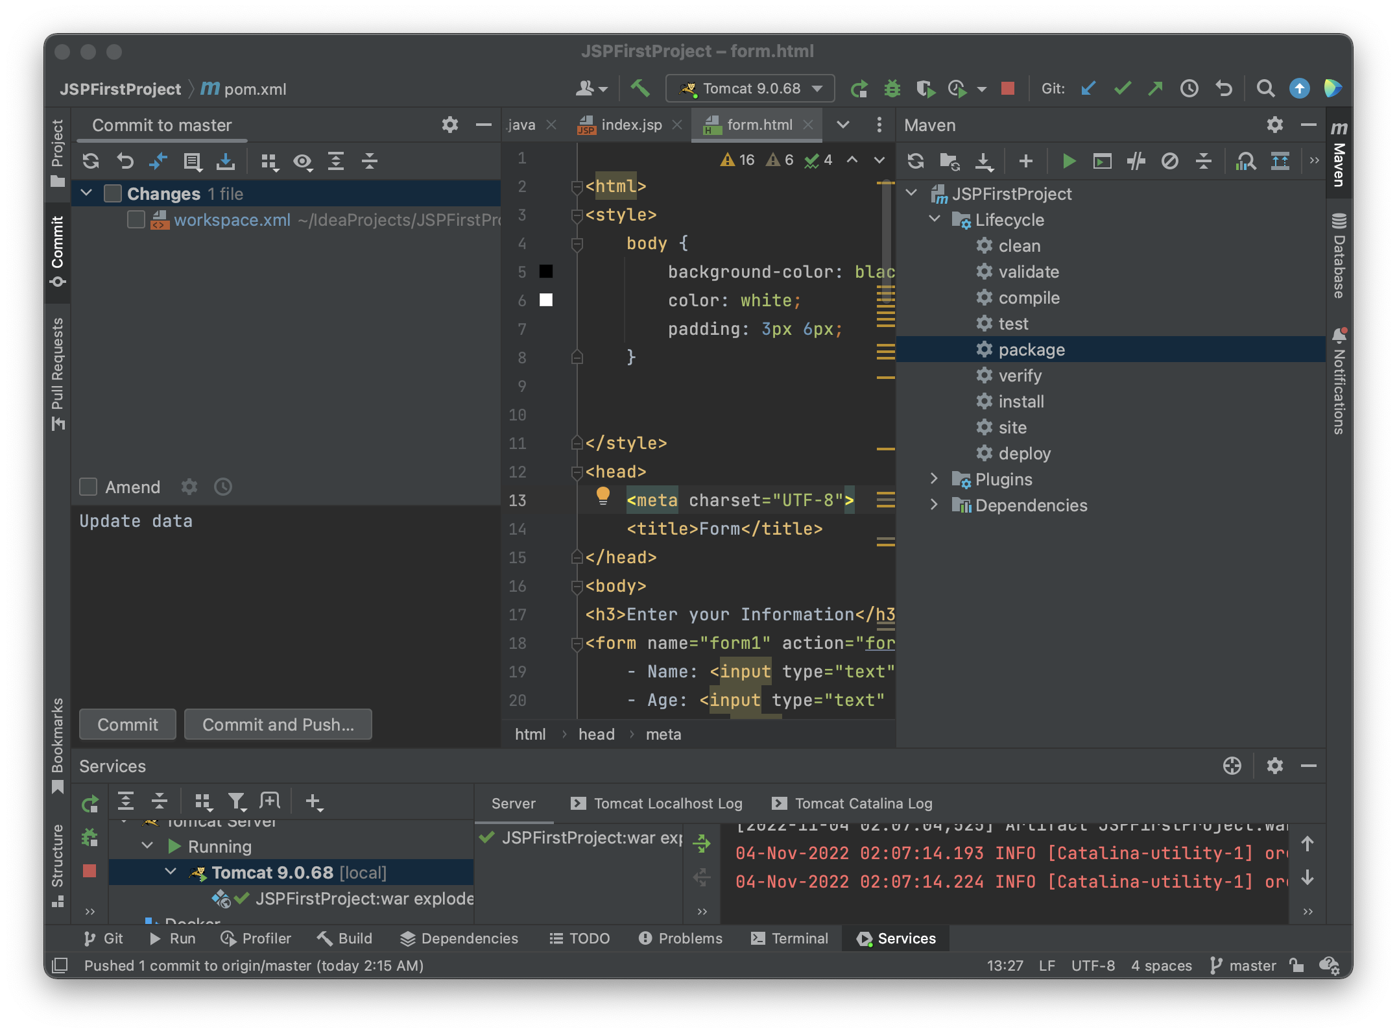Screen dimensions: 1397x1033
Task: Click Commit and Push button
Action: pos(278,724)
